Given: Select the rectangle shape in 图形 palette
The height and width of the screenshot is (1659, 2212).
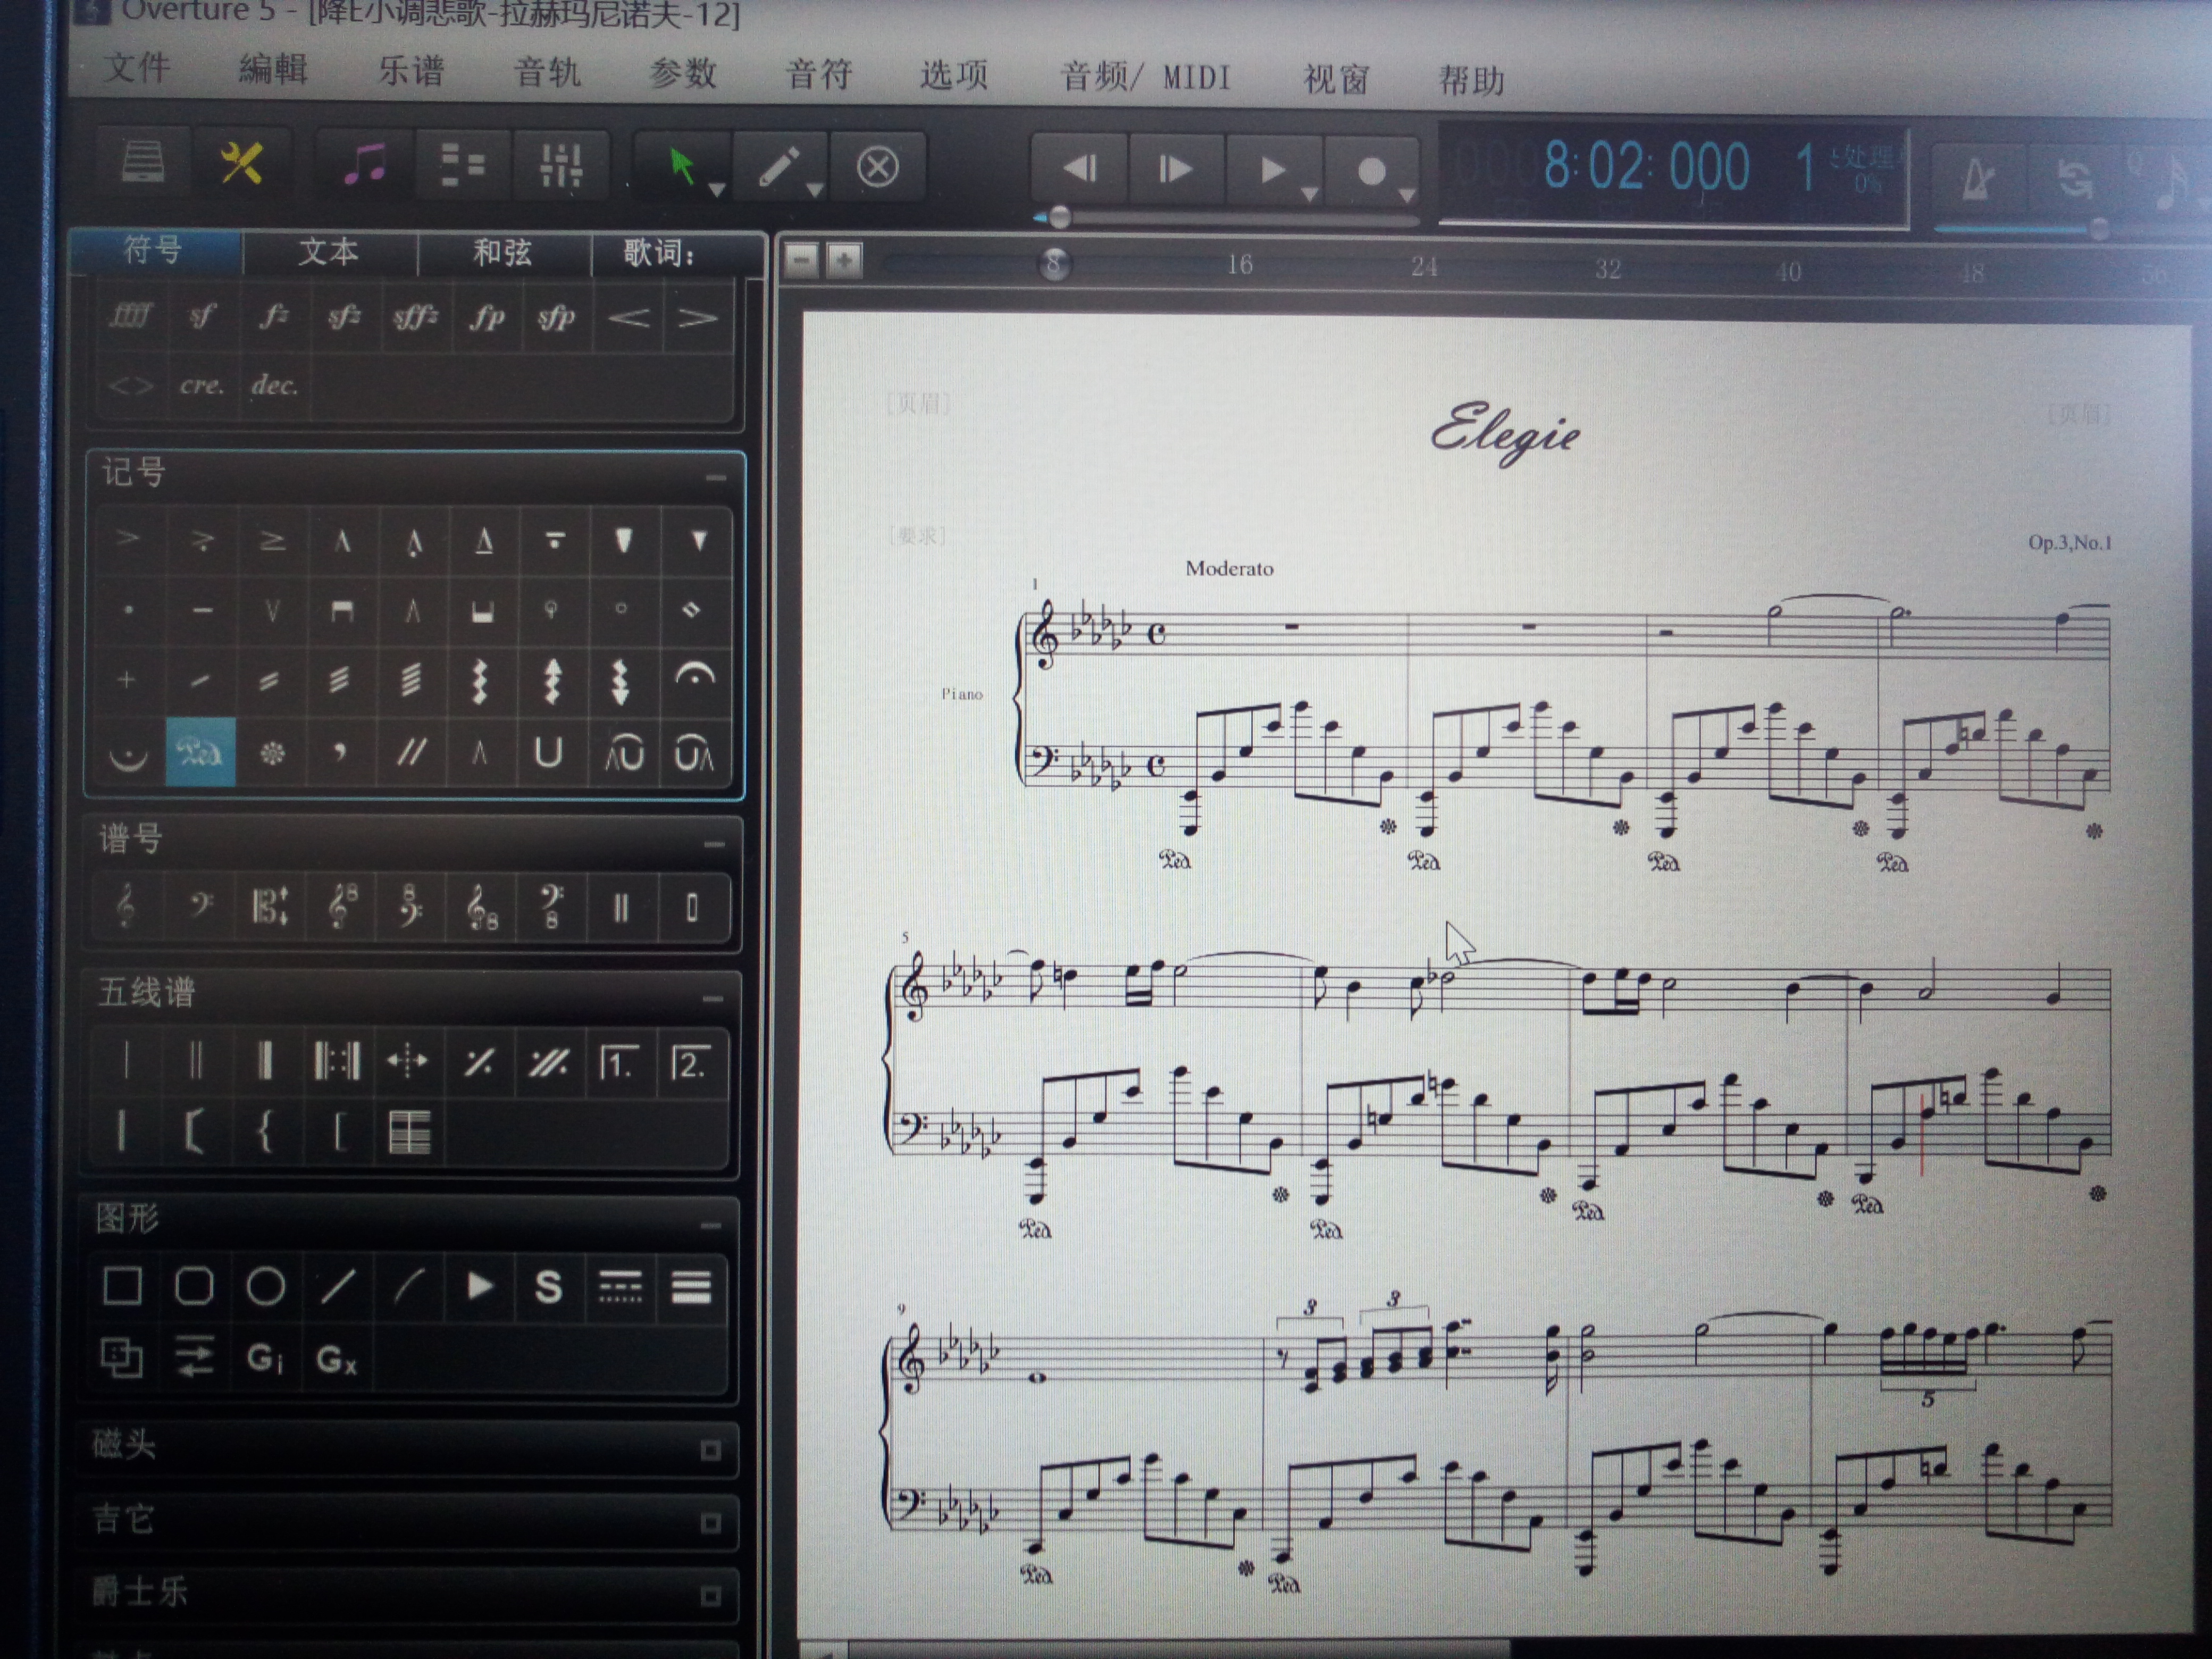Looking at the screenshot, I should pyautogui.click(x=122, y=1286).
